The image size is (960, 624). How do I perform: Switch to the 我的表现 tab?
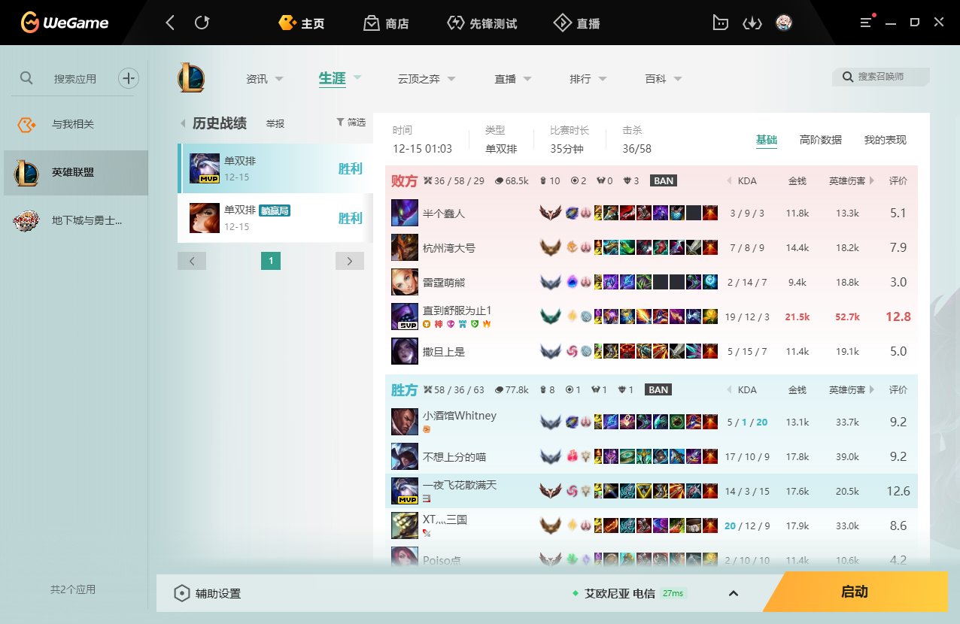pyautogui.click(x=886, y=140)
